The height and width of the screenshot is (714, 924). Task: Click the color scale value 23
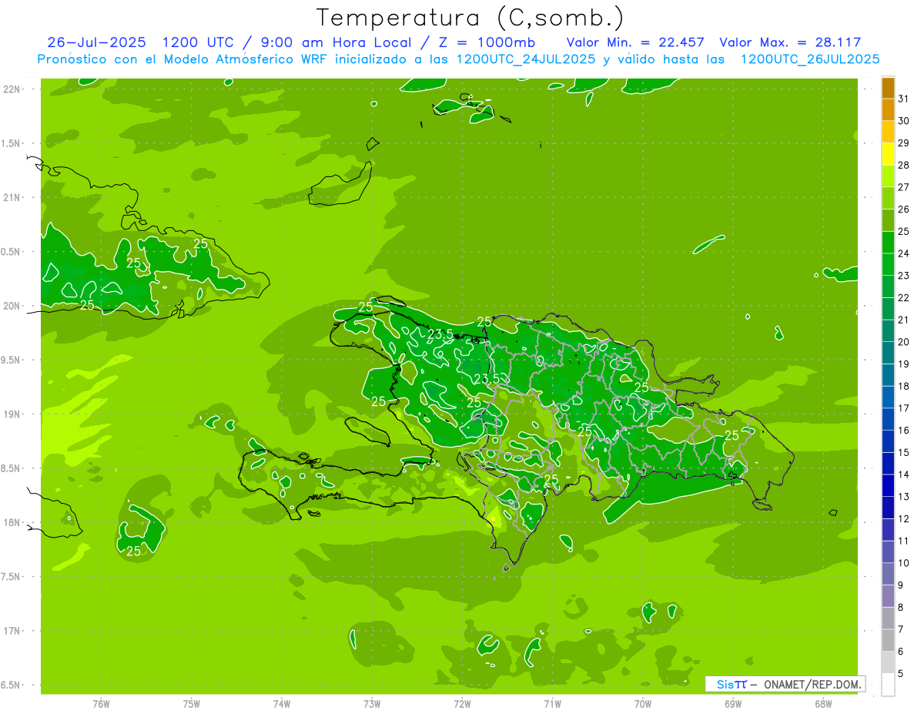904,276
